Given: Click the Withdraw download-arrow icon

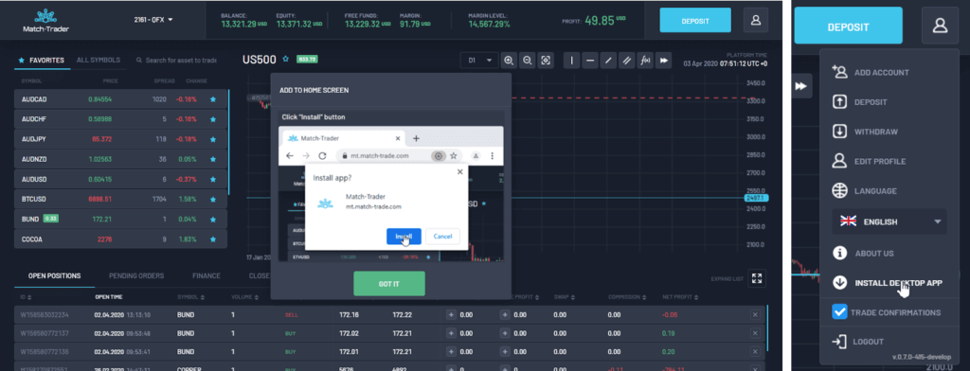Looking at the screenshot, I should click(x=839, y=132).
